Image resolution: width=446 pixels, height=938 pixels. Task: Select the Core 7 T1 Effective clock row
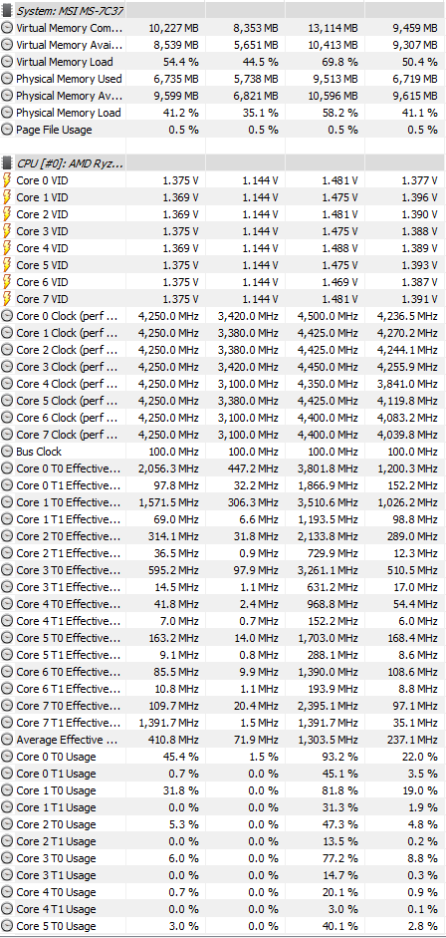click(223, 723)
